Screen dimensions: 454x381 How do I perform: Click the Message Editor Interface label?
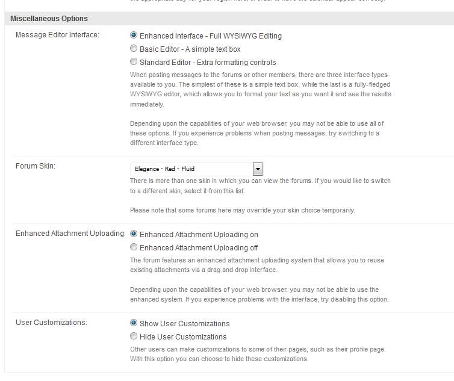[57, 35]
